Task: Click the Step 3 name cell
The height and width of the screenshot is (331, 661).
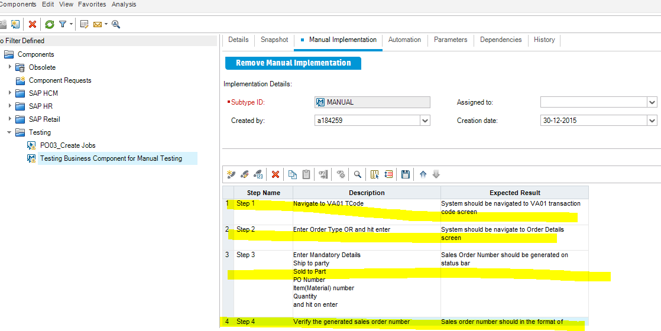Action: pos(264,283)
